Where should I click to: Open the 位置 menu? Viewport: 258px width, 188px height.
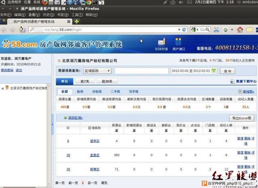(27, 2)
